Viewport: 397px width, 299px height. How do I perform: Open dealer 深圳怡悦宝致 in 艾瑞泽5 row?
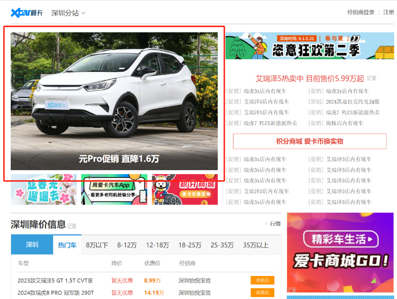(x=195, y=280)
